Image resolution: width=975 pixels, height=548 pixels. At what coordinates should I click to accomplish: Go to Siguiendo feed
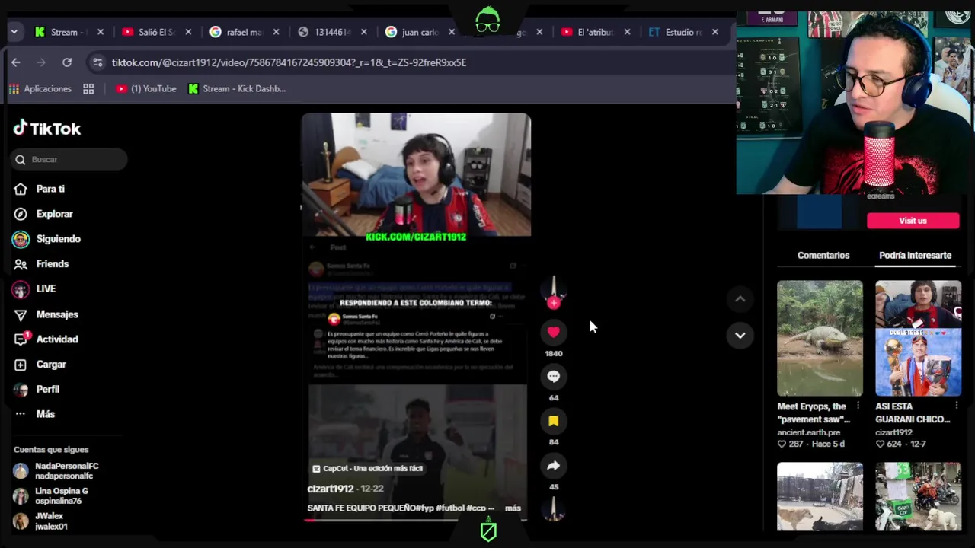point(47,239)
